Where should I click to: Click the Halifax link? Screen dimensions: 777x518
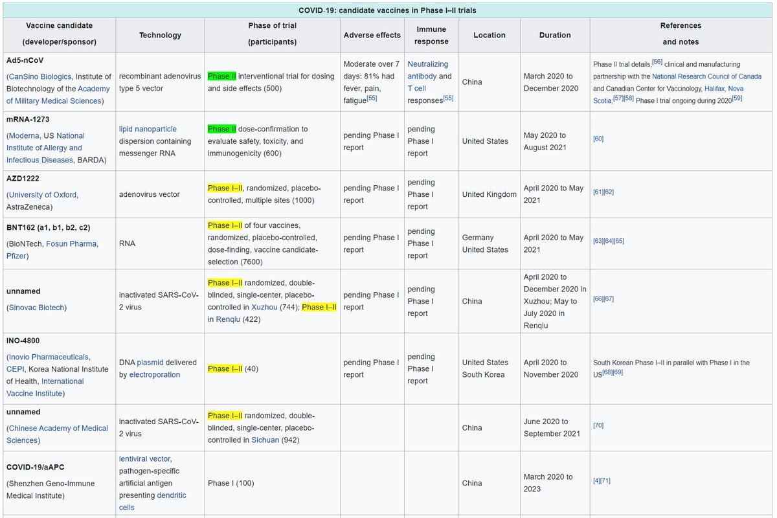[714, 89]
